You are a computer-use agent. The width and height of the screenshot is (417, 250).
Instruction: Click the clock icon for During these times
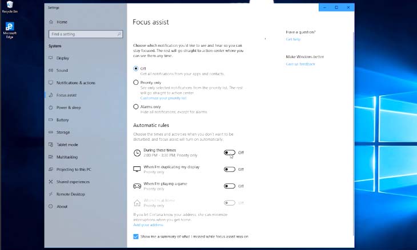pos(137,153)
